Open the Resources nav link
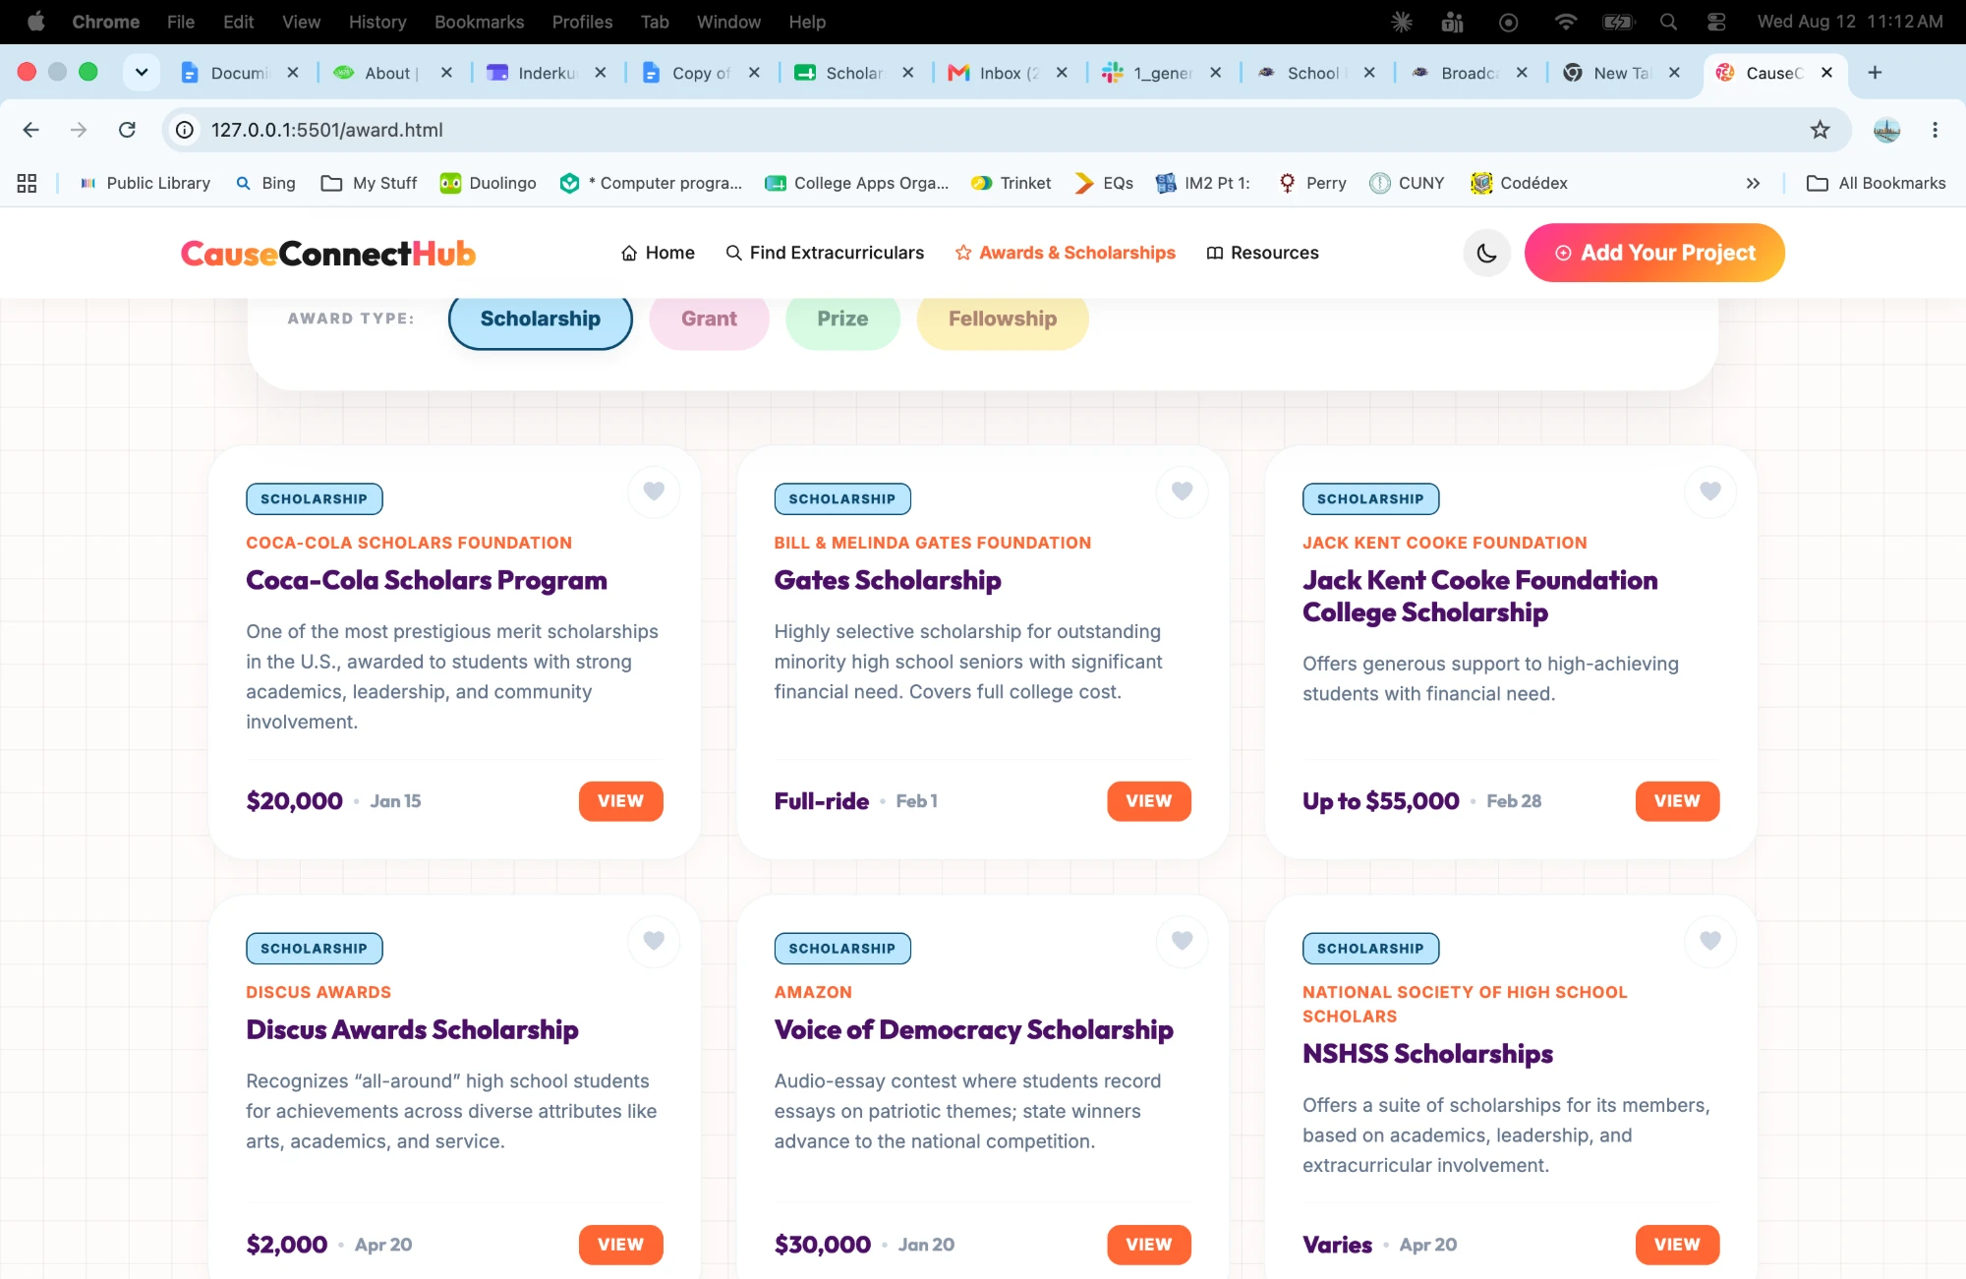 pos(1262,253)
